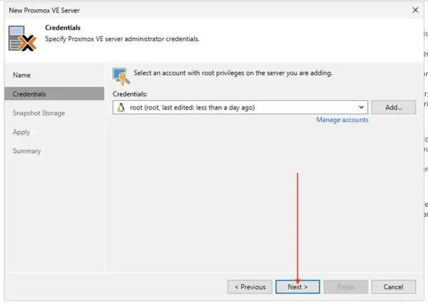
Task: Open the Apply wizard step
Action: pos(21,132)
